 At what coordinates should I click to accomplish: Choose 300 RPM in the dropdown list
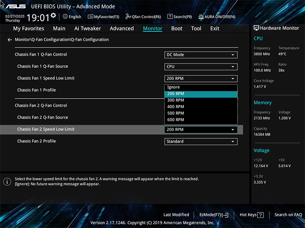tap(201, 100)
